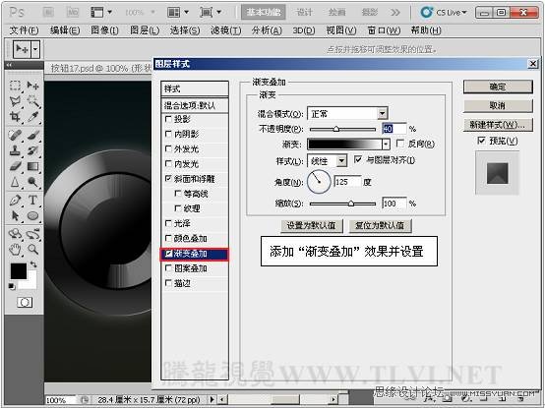Click the 取消 cancel button
The image size is (545, 408).
tap(498, 105)
